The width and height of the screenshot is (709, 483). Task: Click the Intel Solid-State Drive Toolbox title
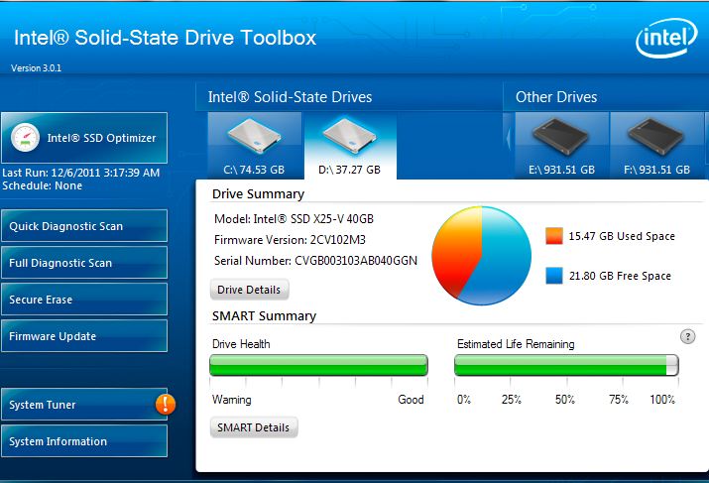[x=165, y=38]
